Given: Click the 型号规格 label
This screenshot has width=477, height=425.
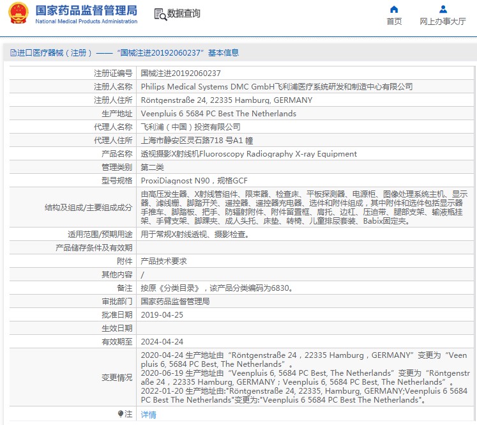Looking at the screenshot, I should point(117,180).
